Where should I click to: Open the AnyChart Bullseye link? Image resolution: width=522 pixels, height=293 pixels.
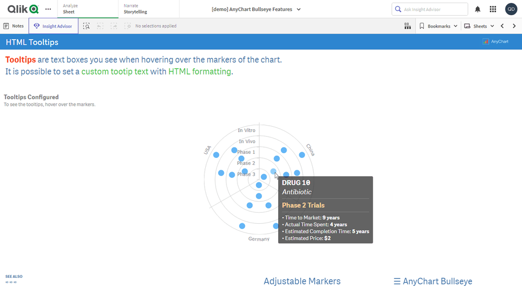coord(433,282)
